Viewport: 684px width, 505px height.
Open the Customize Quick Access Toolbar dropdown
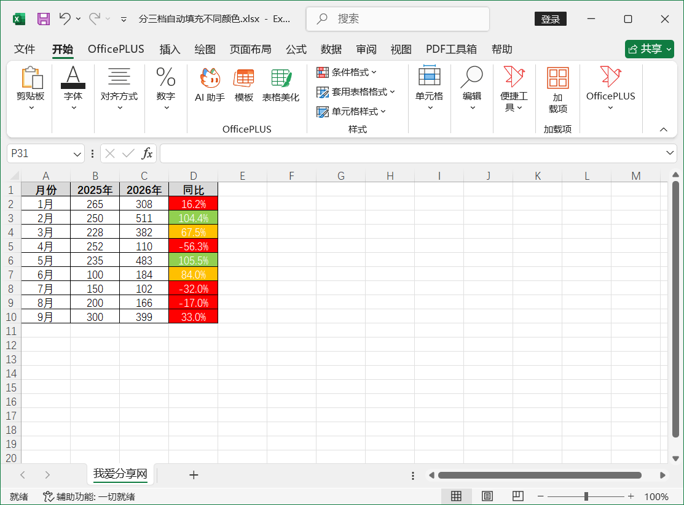[124, 19]
